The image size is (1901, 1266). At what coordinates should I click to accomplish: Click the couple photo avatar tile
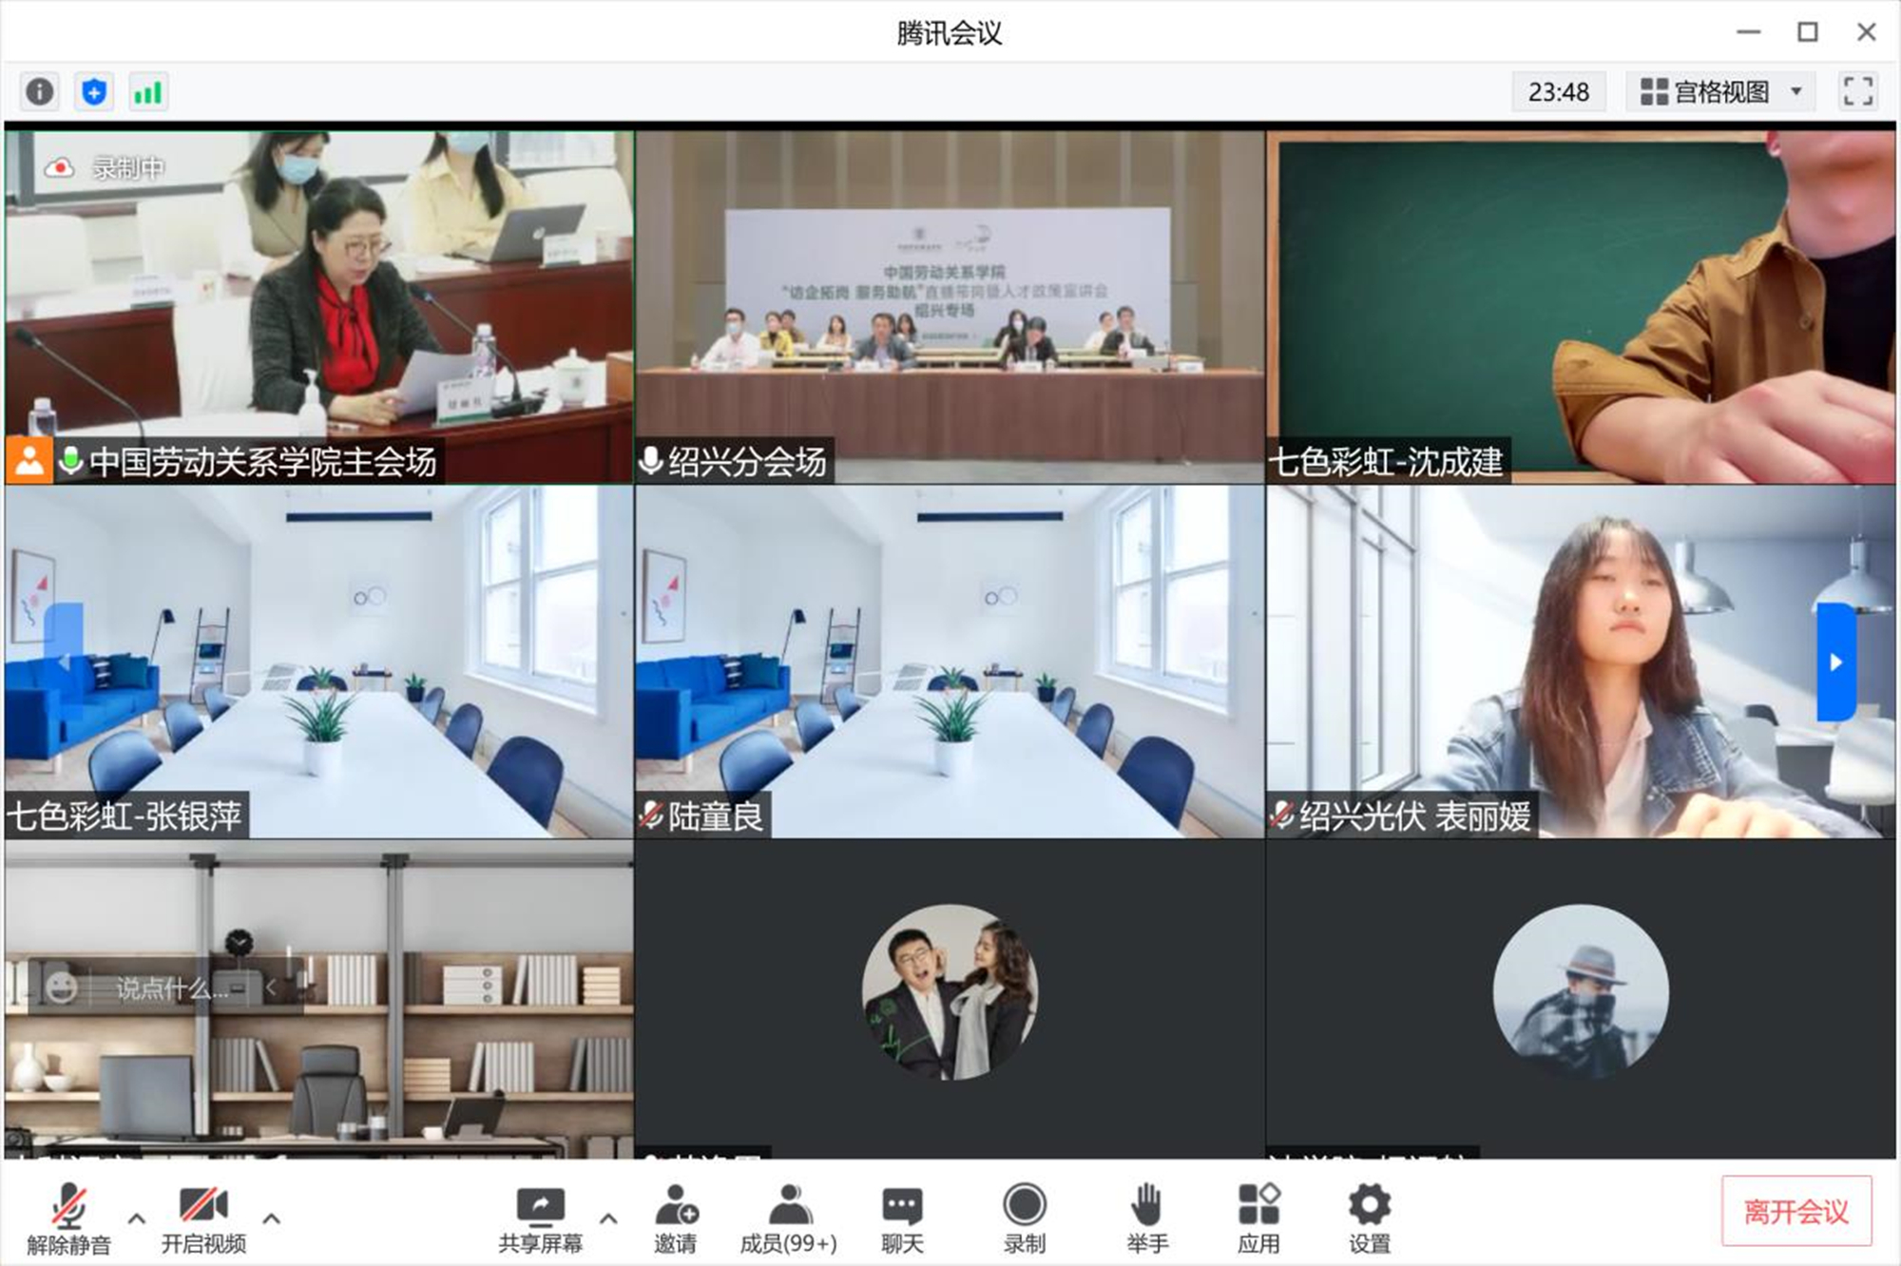[950, 991]
